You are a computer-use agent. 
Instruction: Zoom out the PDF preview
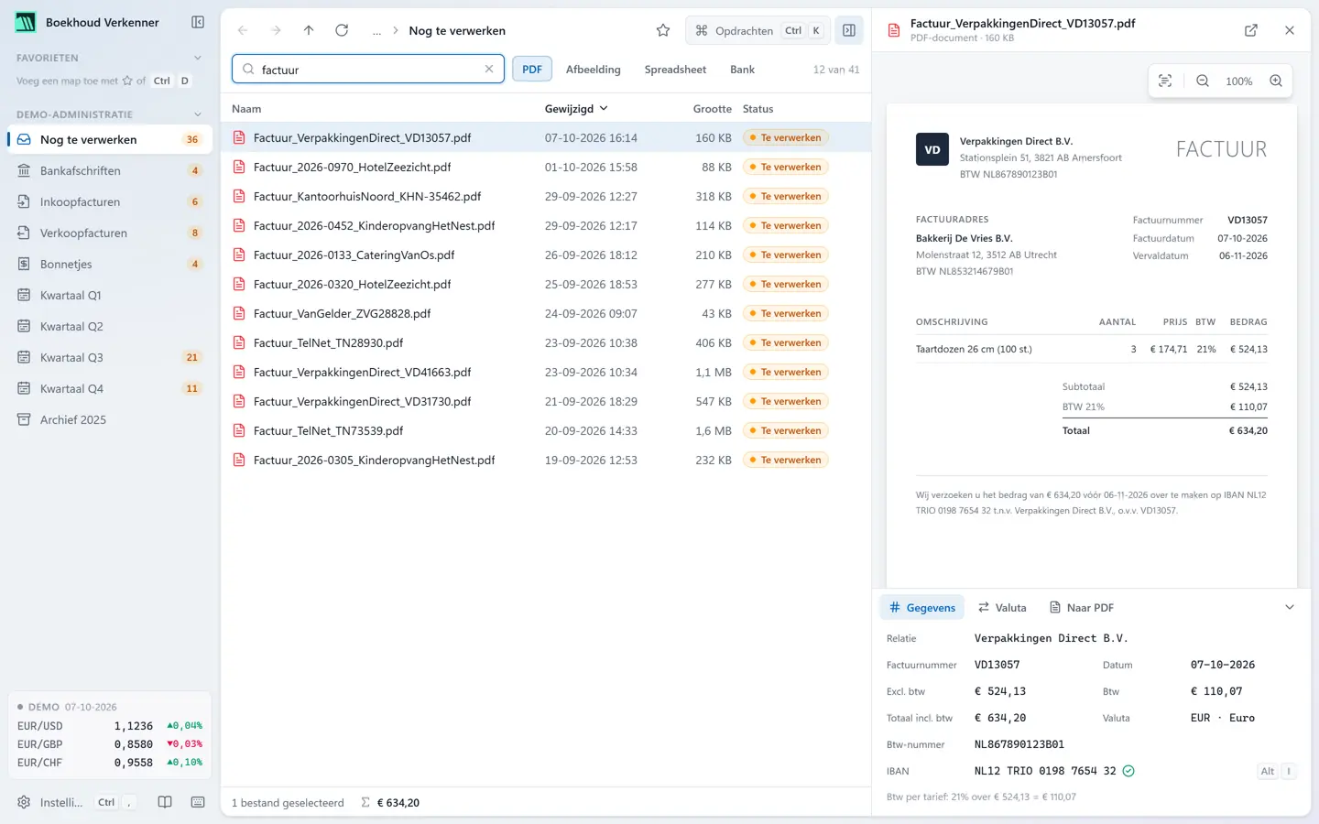[x=1203, y=81]
